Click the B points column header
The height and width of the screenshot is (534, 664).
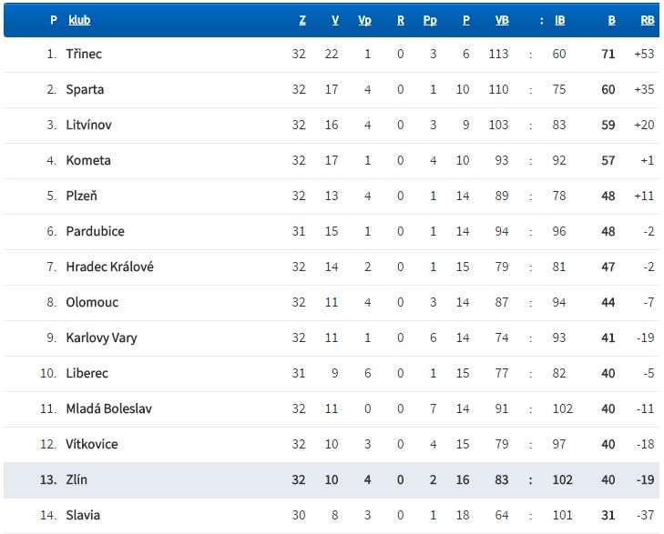click(x=612, y=20)
